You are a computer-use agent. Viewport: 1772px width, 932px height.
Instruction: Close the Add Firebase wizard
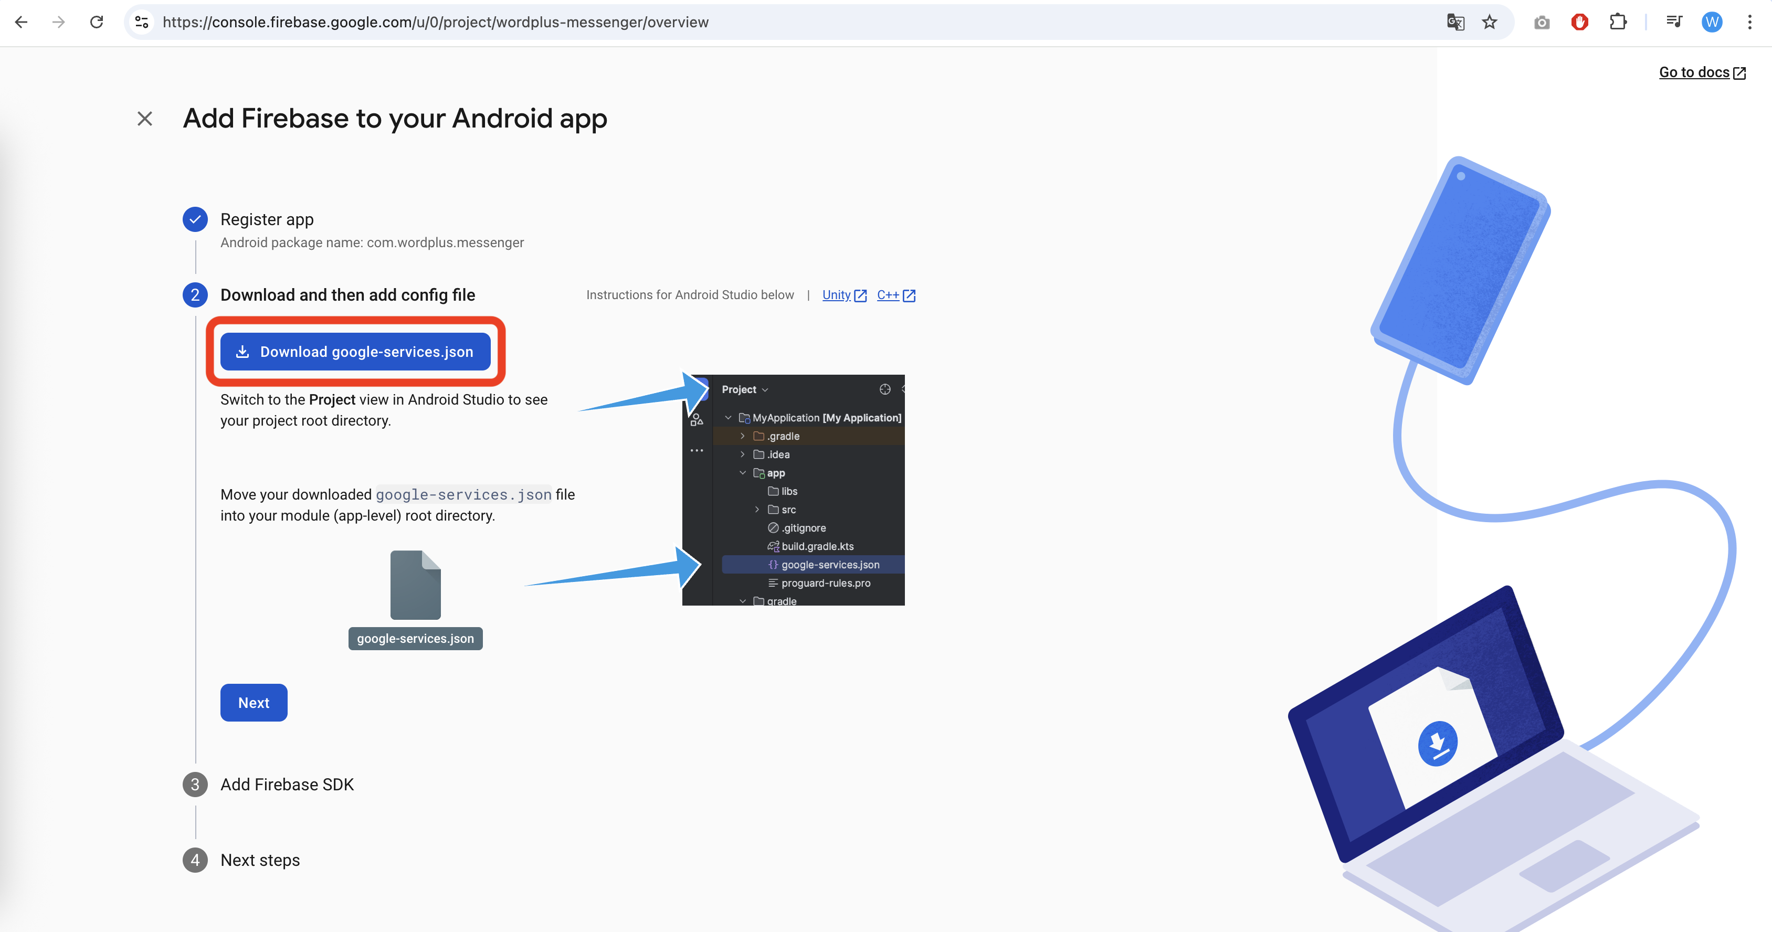[144, 119]
